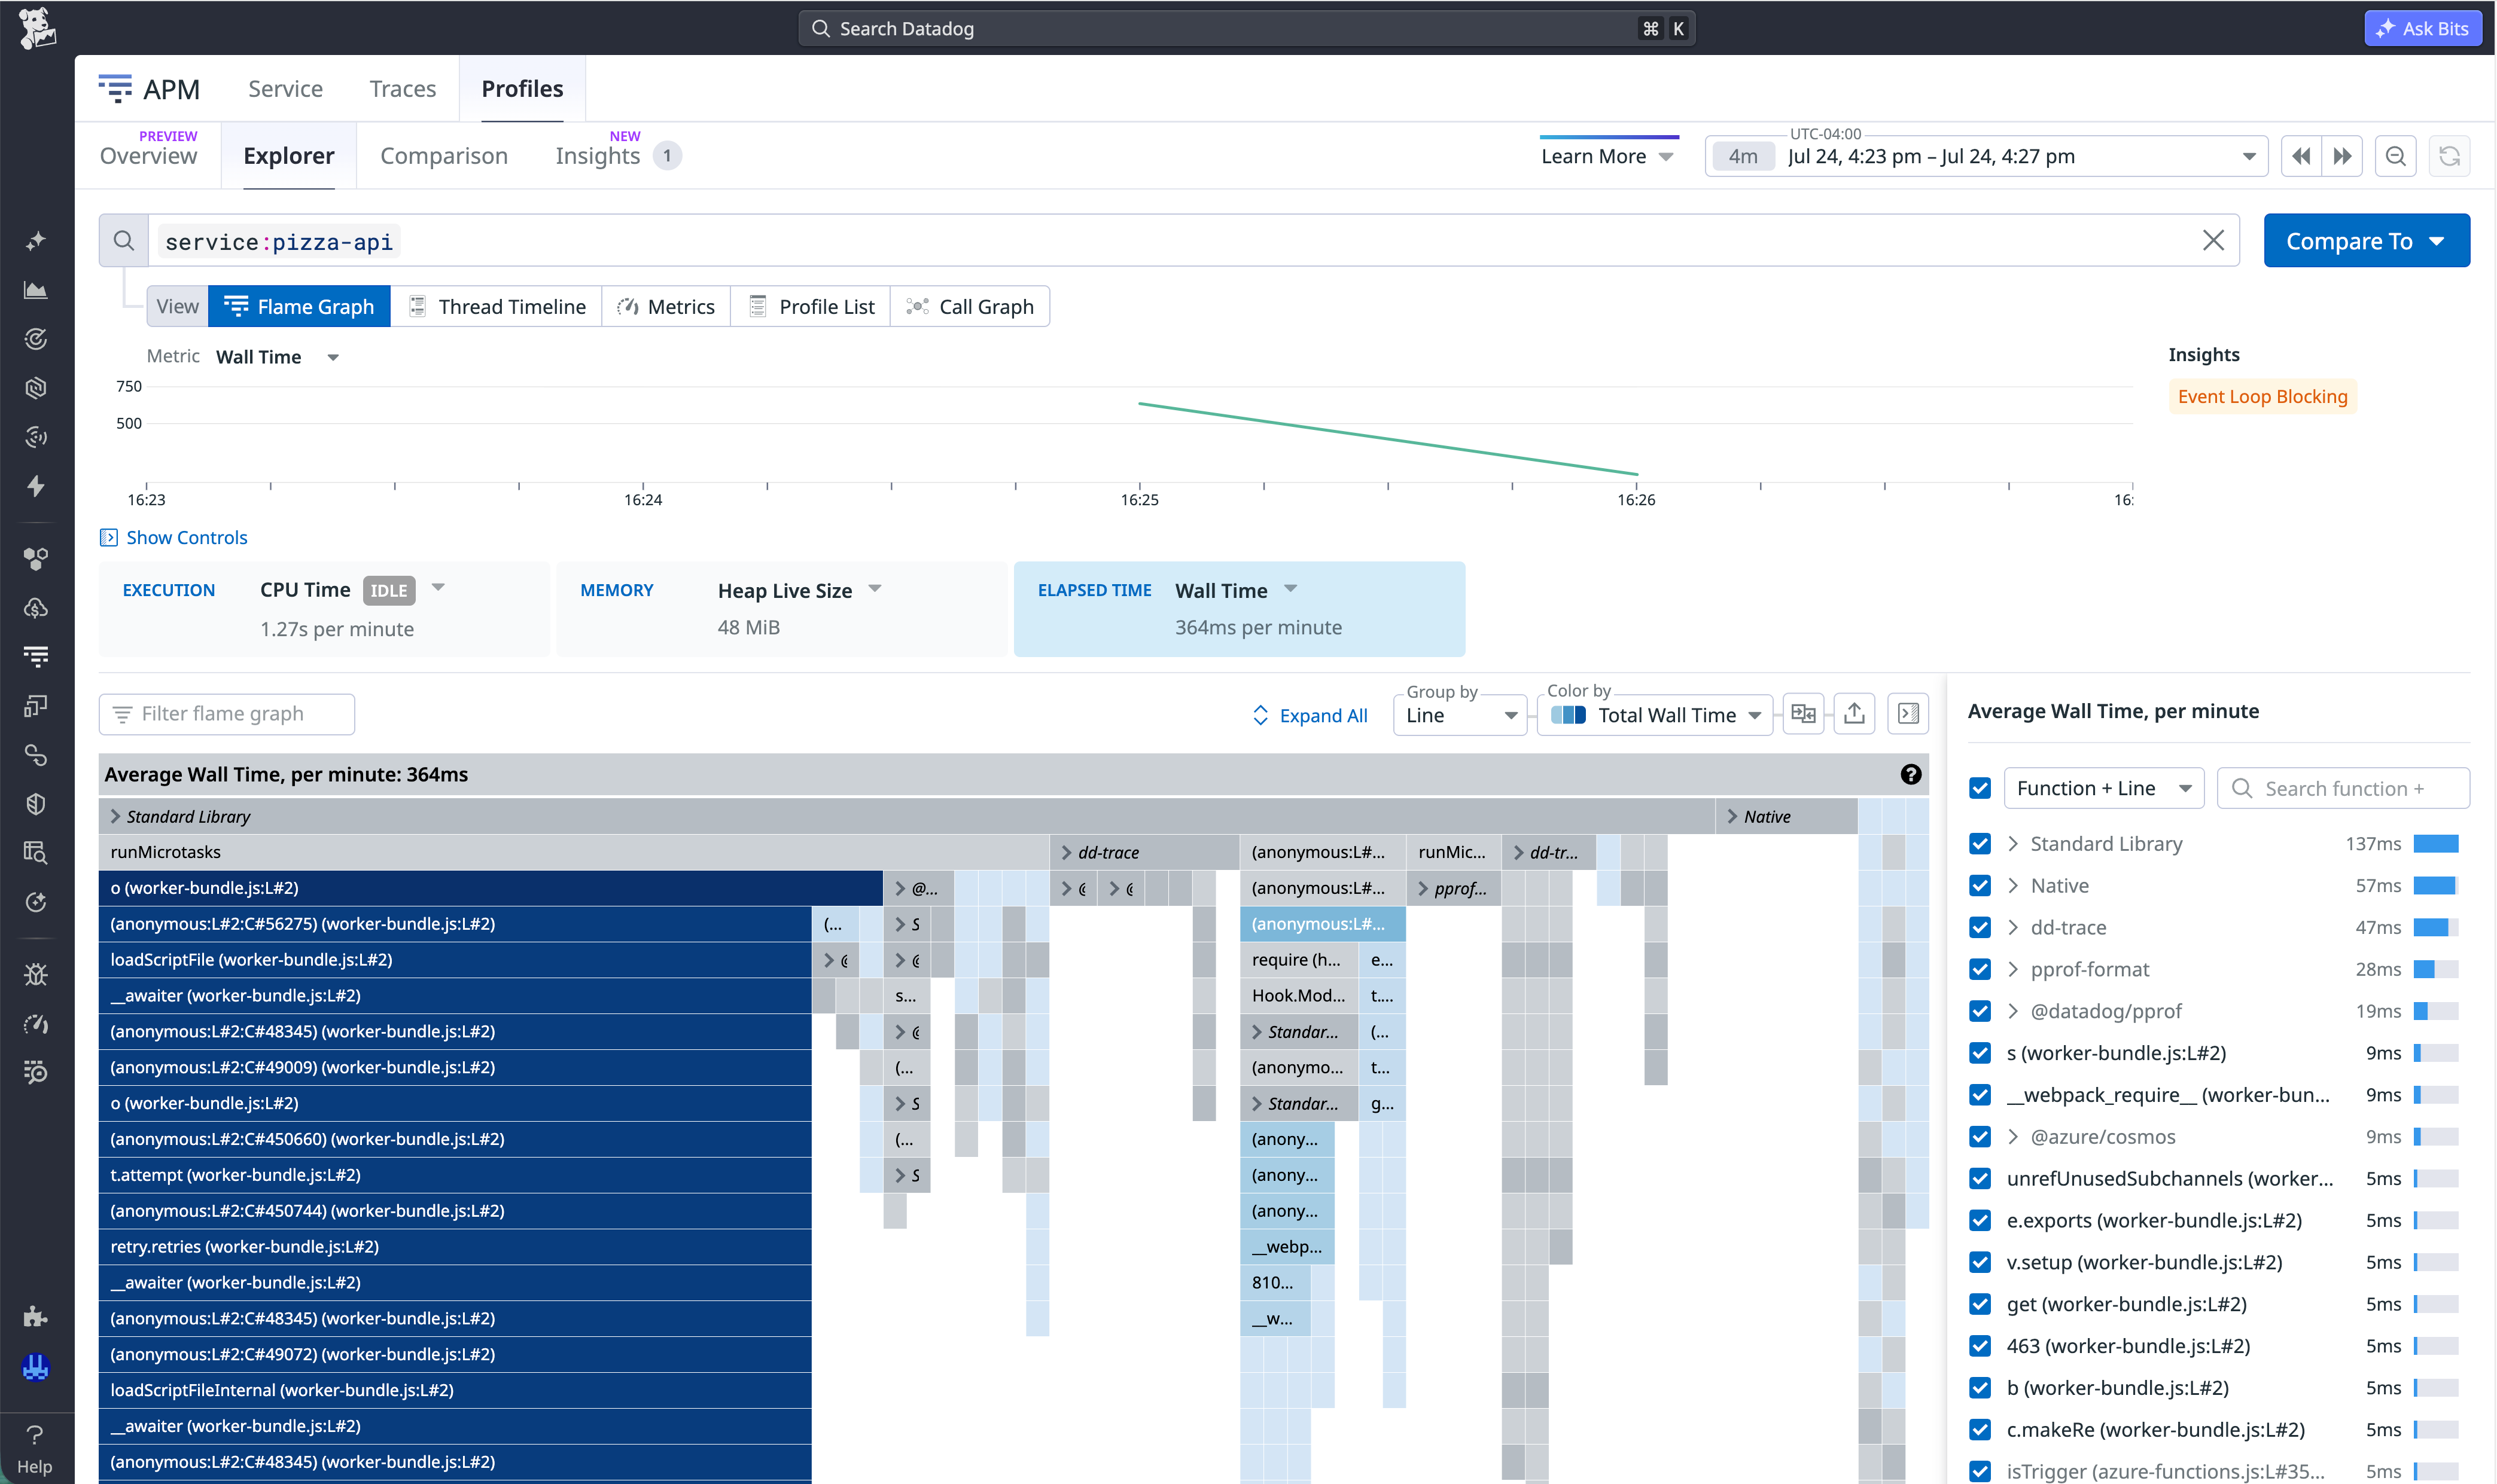Click Expand All frames
Image resolution: width=2497 pixels, height=1484 pixels.
point(1310,715)
